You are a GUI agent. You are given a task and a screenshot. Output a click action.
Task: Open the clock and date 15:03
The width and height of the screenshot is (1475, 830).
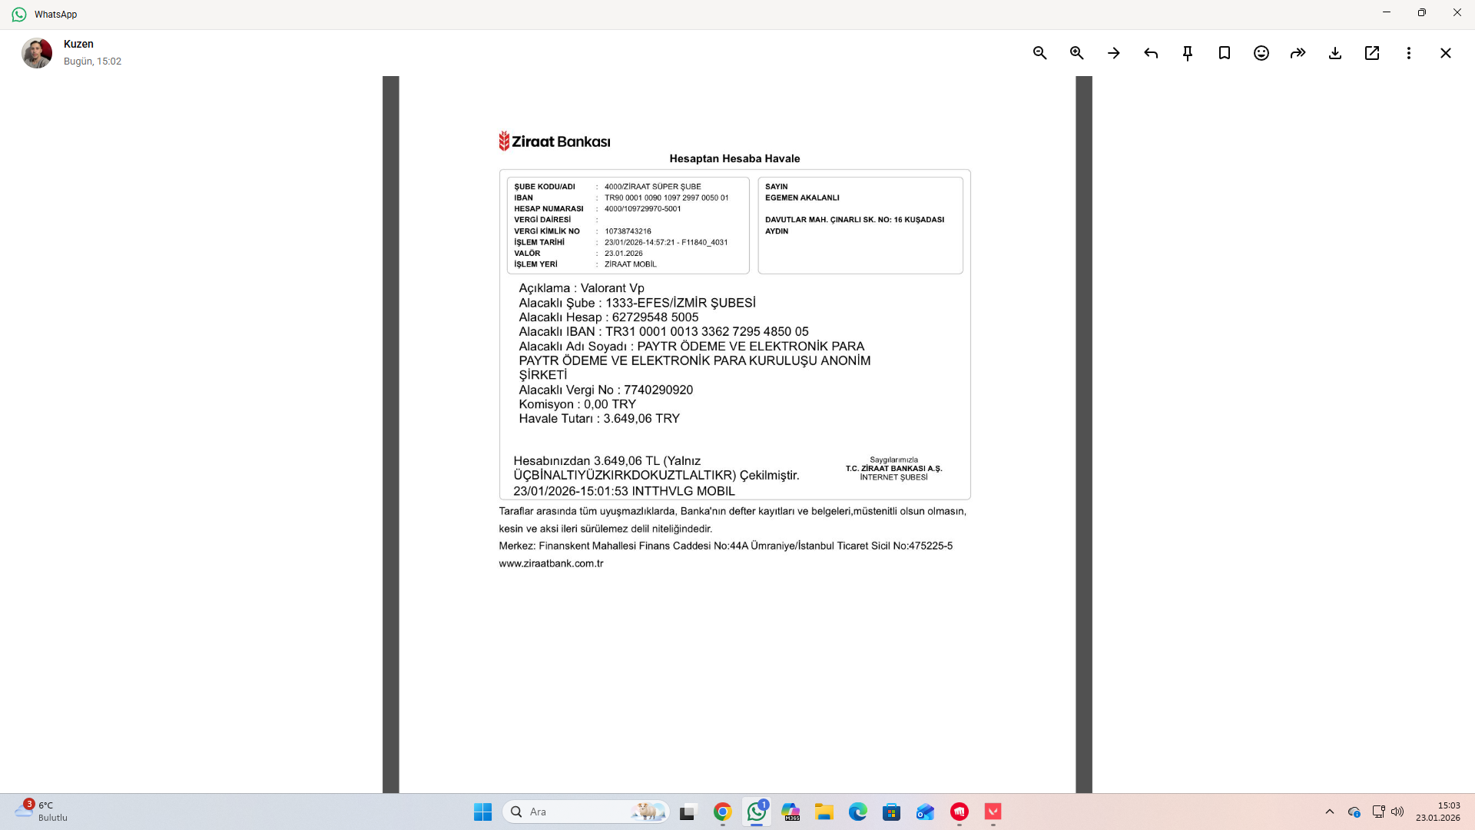(x=1438, y=812)
